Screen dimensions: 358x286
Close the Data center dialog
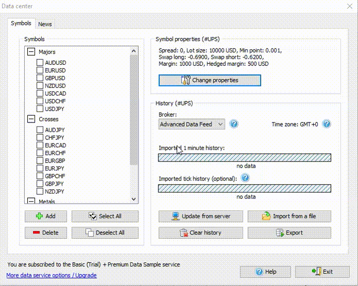click(350, 6)
